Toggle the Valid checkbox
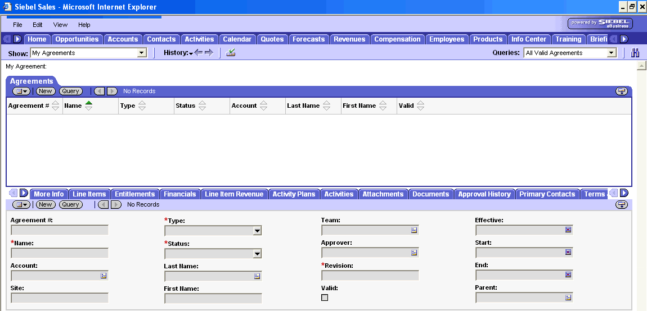The image size is (647, 311). click(x=325, y=298)
